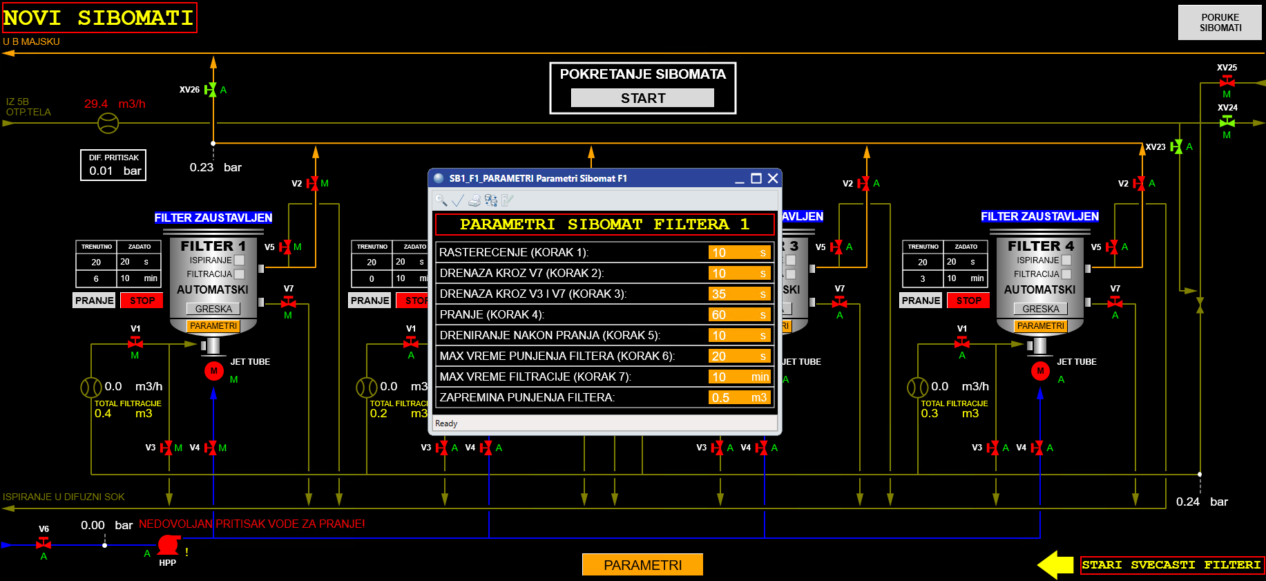This screenshot has height=581, width=1266.
Task: Click valve V1 left of Filter 1
Action: coord(135,342)
